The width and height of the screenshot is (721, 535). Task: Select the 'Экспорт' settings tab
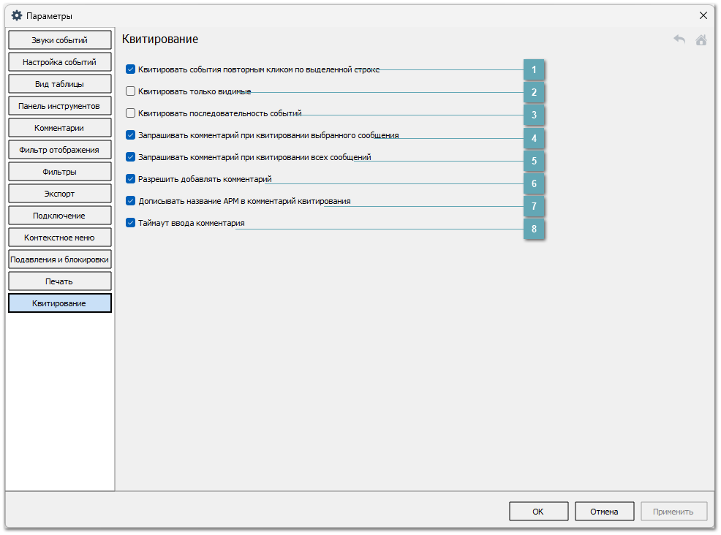[x=60, y=194]
